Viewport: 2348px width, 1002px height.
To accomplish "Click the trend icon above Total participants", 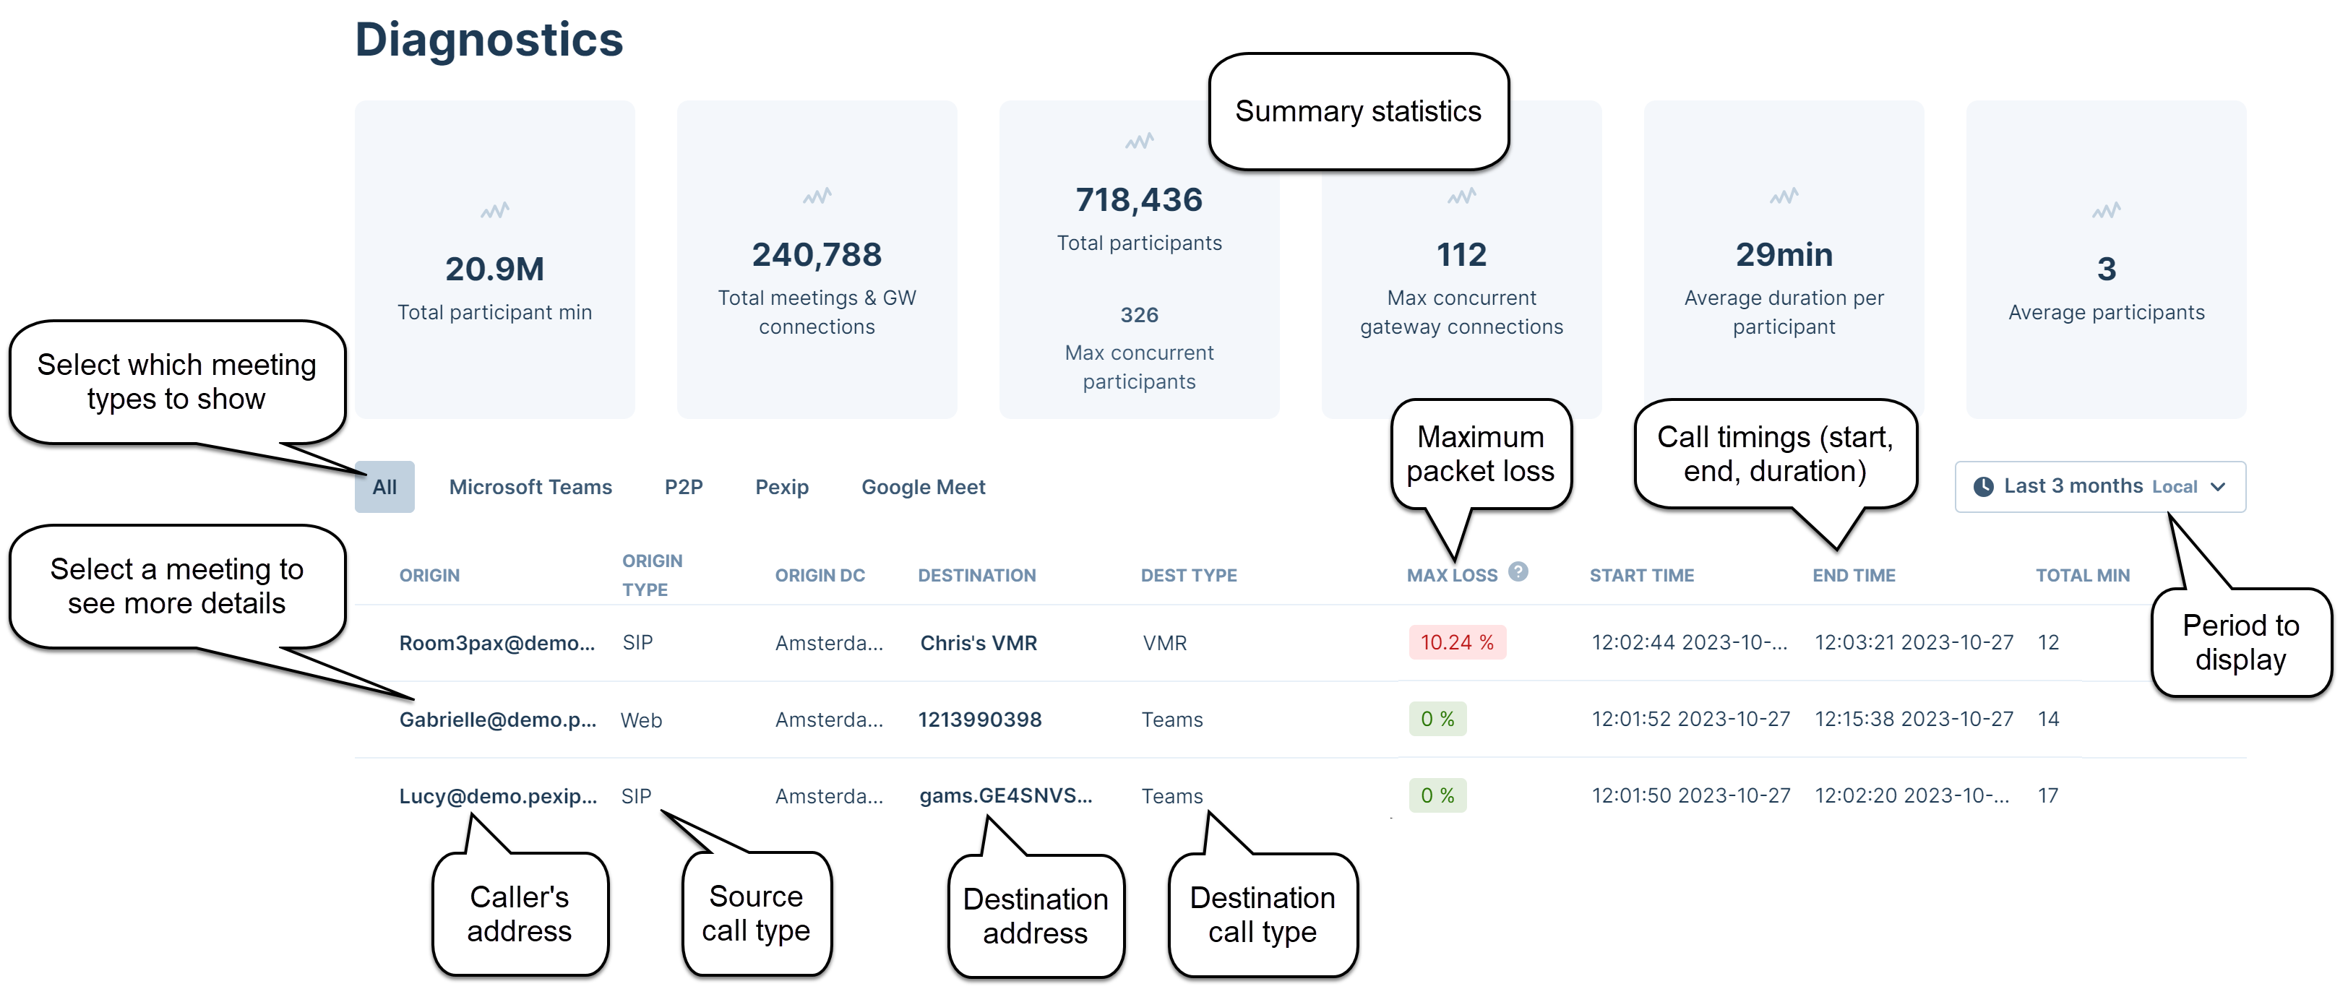I will (x=1138, y=142).
